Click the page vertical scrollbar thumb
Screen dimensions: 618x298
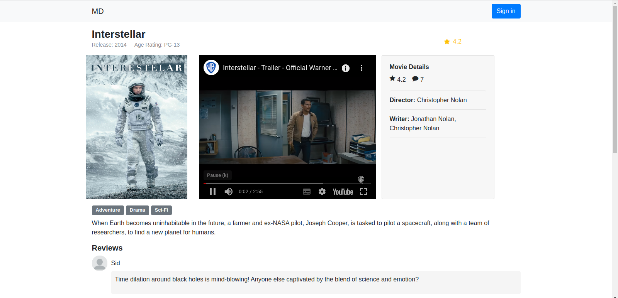coord(615,80)
